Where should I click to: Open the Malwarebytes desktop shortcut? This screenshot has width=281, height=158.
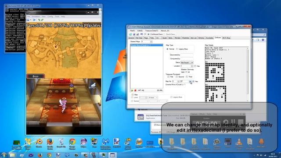[x=105, y=144]
